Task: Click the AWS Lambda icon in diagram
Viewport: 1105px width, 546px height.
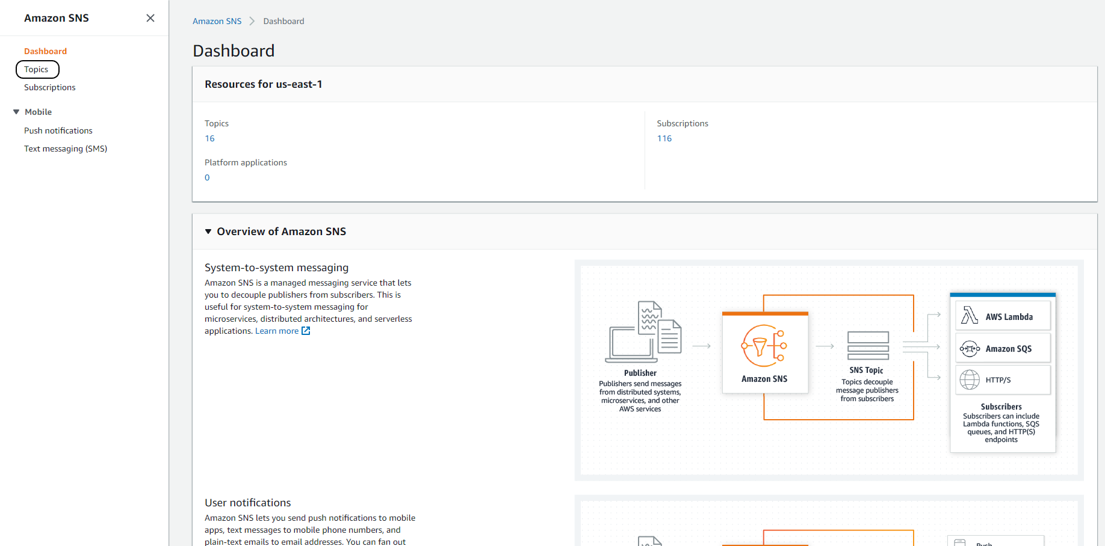Action: pyautogui.click(x=970, y=315)
